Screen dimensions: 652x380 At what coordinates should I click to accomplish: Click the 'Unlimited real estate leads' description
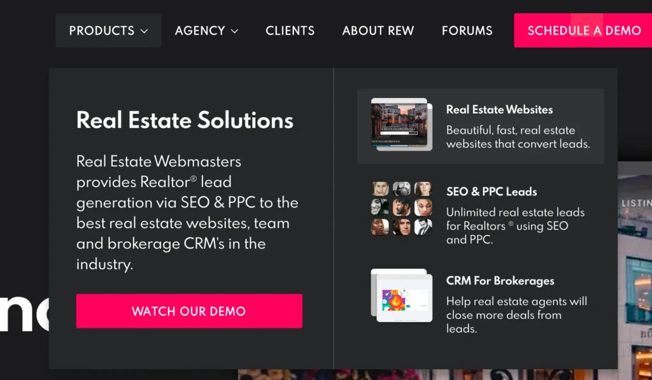pos(515,226)
